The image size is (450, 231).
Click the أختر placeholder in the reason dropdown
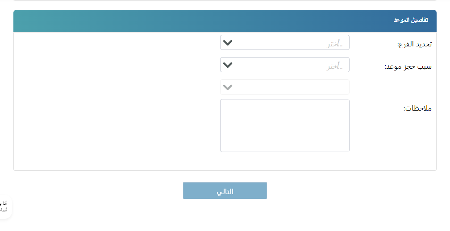click(x=334, y=66)
